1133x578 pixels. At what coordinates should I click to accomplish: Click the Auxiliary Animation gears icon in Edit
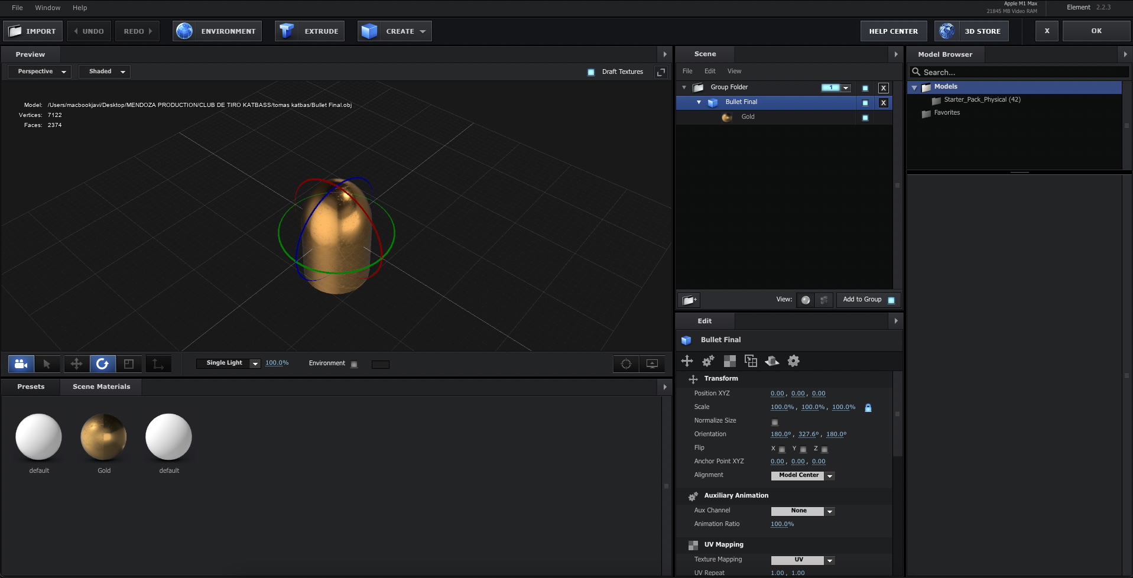coord(708,361)
